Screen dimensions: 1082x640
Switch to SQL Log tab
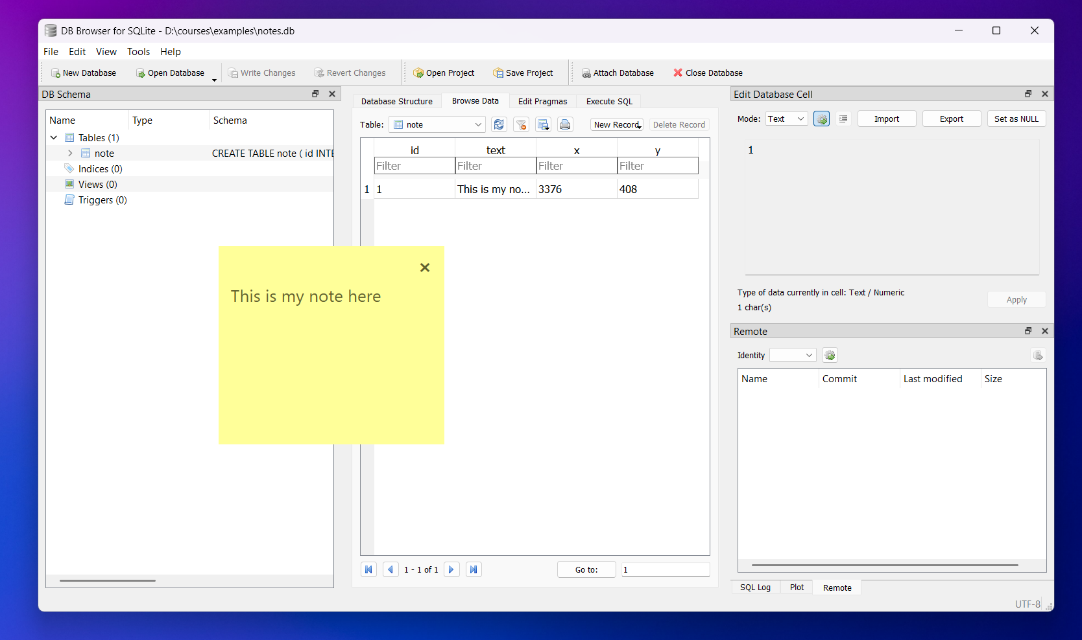(x=755, y=588)
